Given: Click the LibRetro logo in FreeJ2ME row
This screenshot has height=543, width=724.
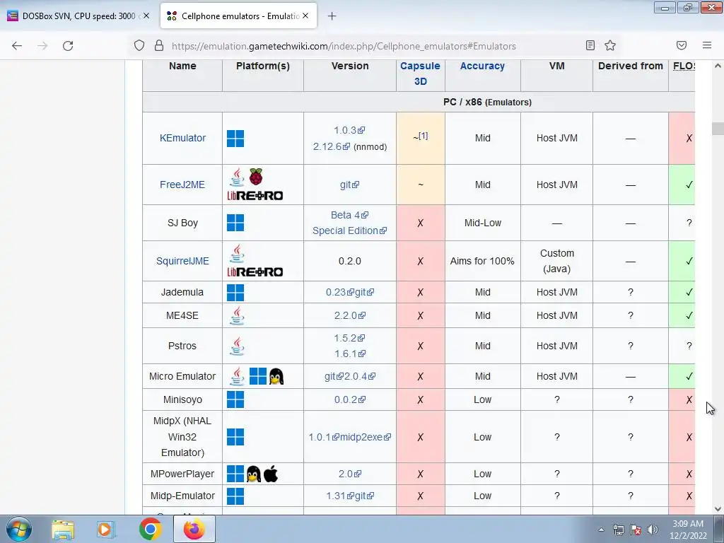Looking at the screenshot, I should (255, 196).
